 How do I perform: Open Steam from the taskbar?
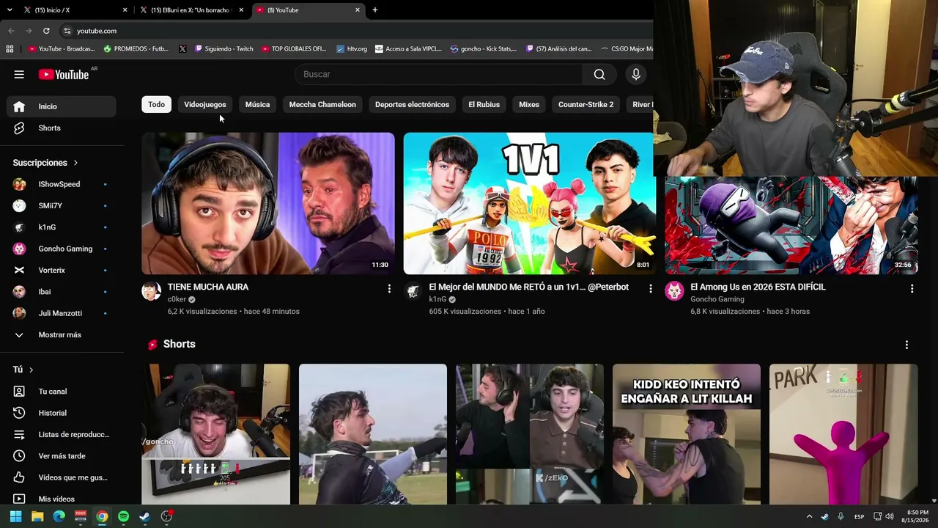[x=145, y=516]
